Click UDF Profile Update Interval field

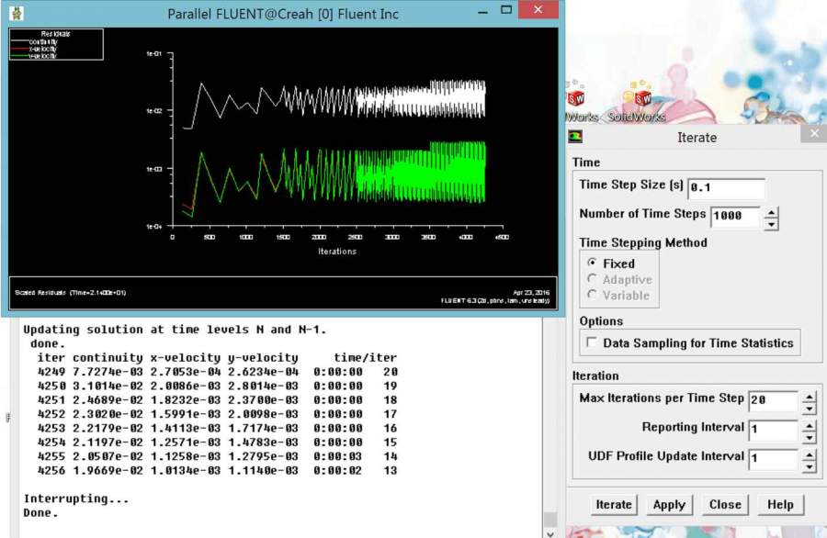(x=773, y=459)
